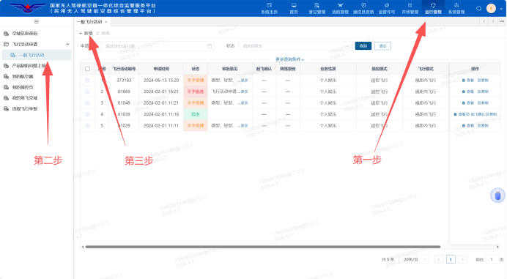Click the floating blue assistant icon
The height and width of the screenshot is (279, 507).
click(497, 196)
